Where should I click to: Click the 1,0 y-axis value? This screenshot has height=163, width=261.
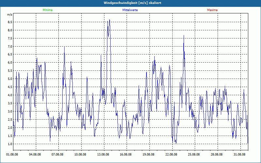pos(10,144)
